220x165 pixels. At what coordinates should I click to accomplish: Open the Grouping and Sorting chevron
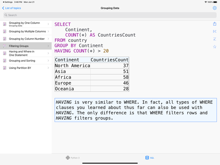click(48, 61)
